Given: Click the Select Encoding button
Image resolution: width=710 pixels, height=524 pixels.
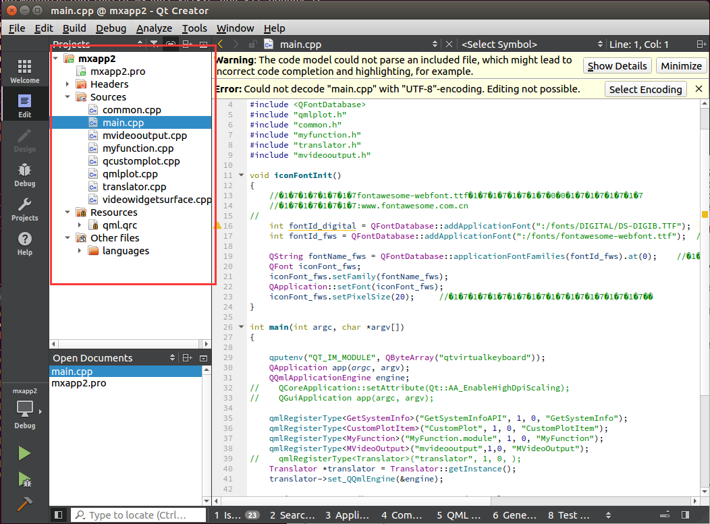Looking at the screenshot, I should 645,89.
